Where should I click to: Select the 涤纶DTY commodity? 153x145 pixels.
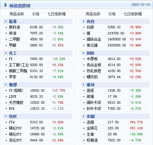click(x=15, y=140)
